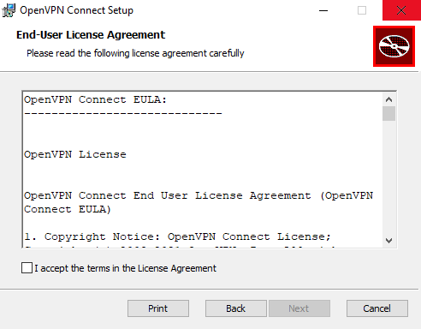Click the red disc setup logo
Viewport: 421px width, 329px height.
(x=394, y=46)
